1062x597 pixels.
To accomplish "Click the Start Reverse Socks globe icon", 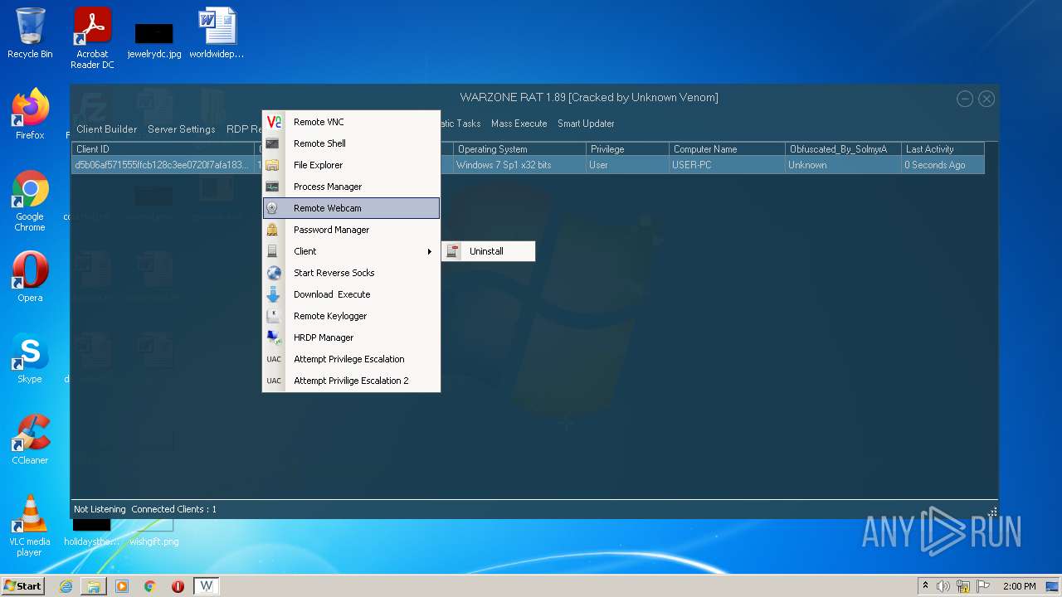I will click(274, 273).
